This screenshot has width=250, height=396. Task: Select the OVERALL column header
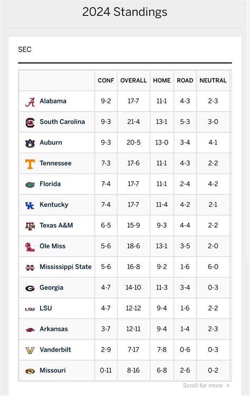[x=133, y=80]
